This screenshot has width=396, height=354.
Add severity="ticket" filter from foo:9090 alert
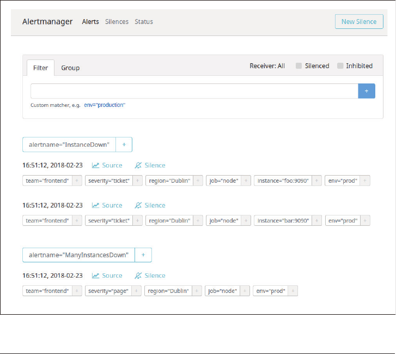click(x=137, y=181)
